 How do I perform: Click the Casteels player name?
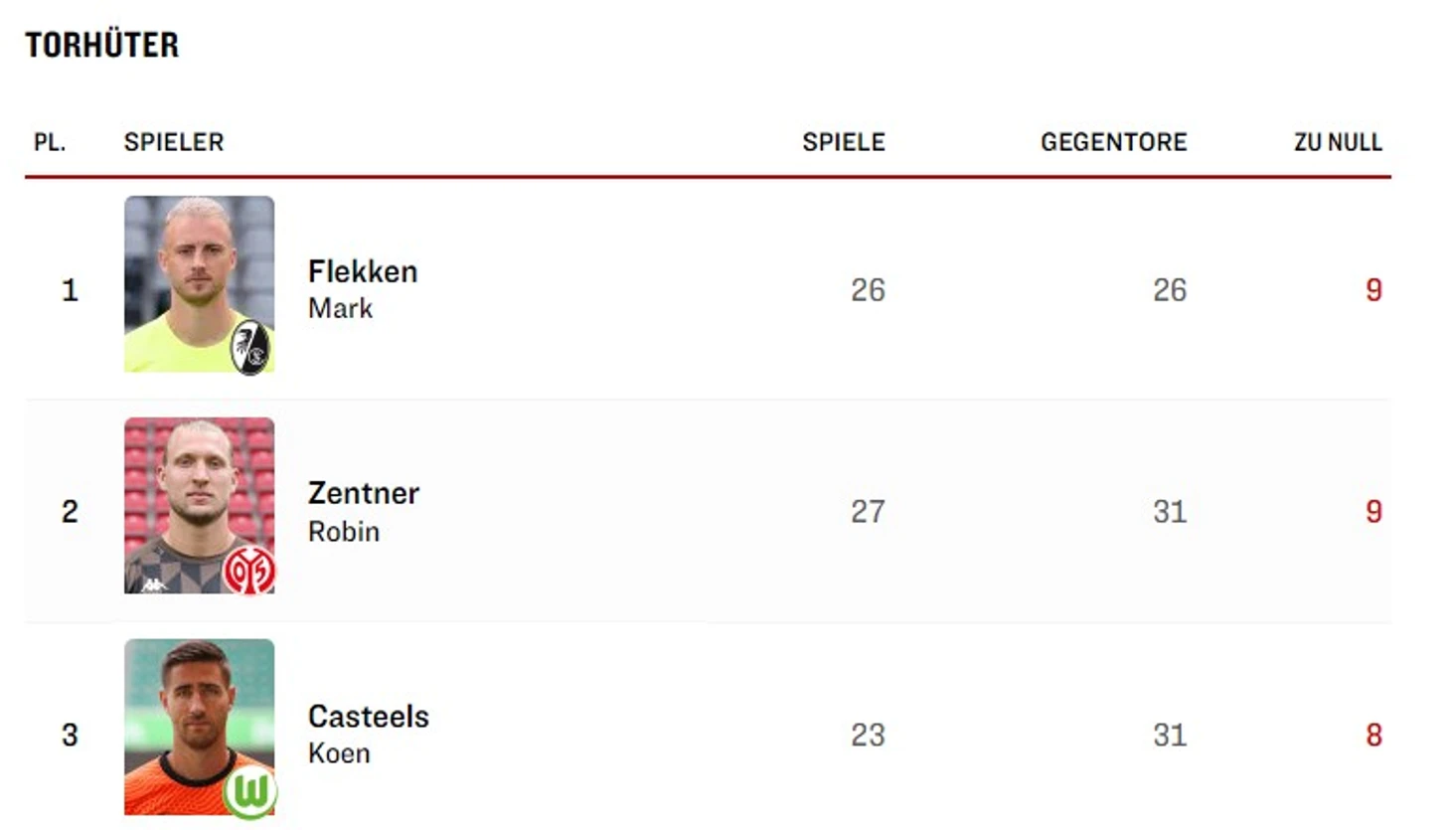point(369,716)
